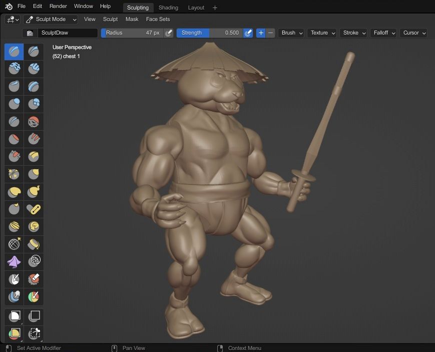Click the Strength slider field
Viewport: 435px width, 352px height.
point(209,33)
